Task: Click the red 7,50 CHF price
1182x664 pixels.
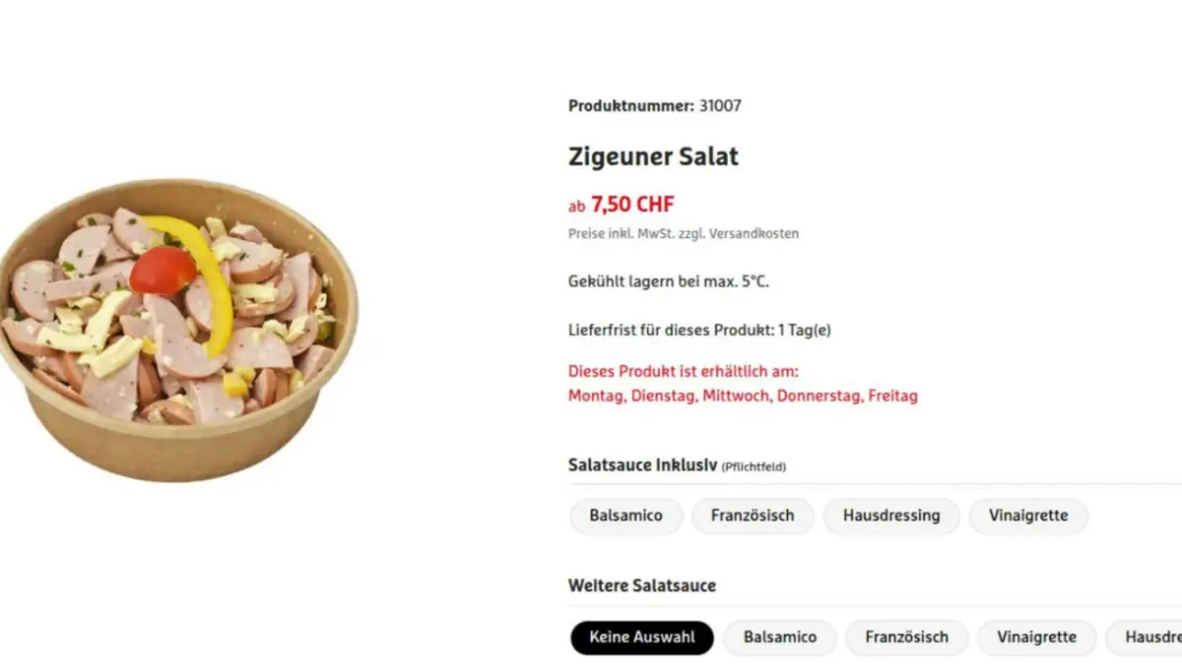Action: pos(632,205)
